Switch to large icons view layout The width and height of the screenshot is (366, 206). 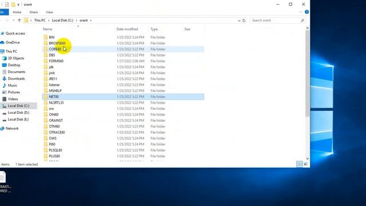click(x=305, y=164)
